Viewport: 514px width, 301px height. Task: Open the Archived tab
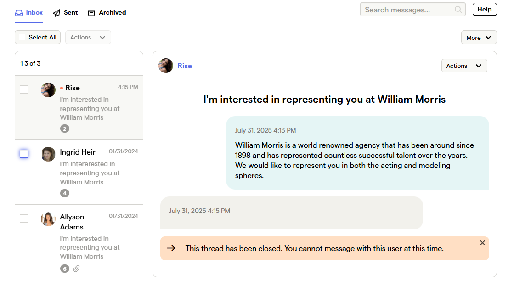tap(107, 12)
